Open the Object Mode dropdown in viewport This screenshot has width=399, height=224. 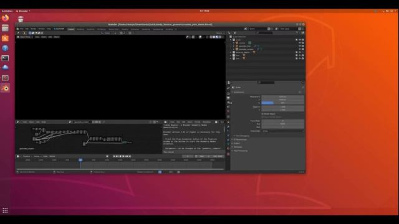tap(25, 37)
